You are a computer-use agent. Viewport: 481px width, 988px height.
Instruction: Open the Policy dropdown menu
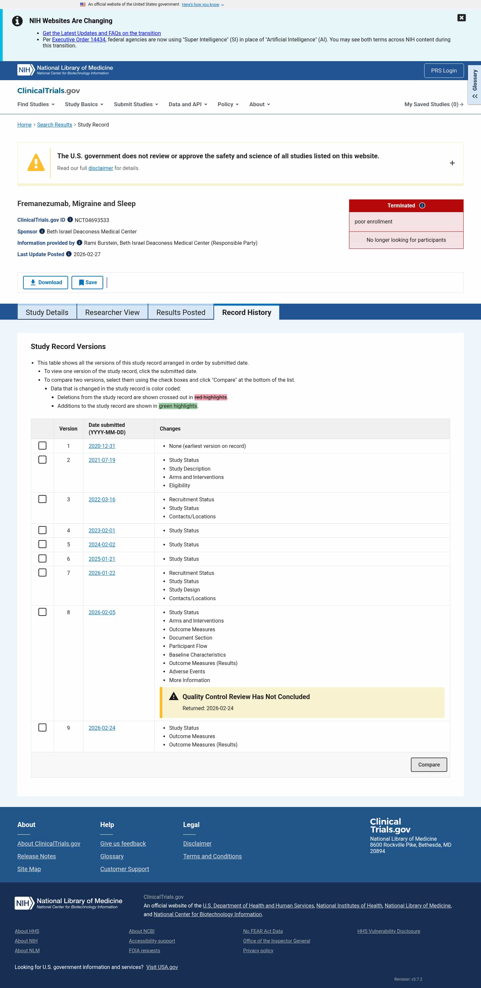coord(228,104)
